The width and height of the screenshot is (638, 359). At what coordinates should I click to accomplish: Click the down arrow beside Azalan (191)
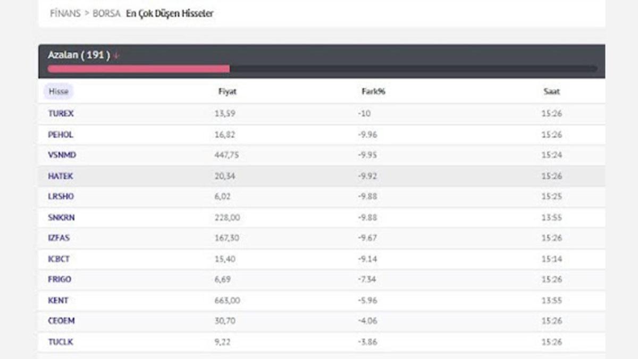[116, 54]
